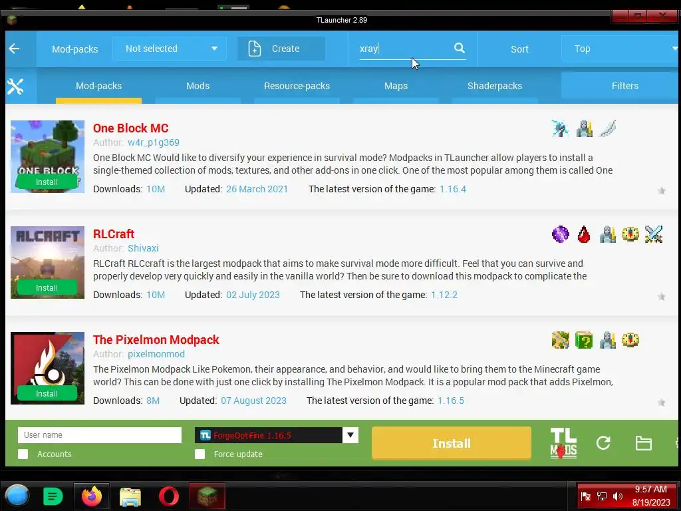Click green question block icon in Pixelmon row

point(584,340)
